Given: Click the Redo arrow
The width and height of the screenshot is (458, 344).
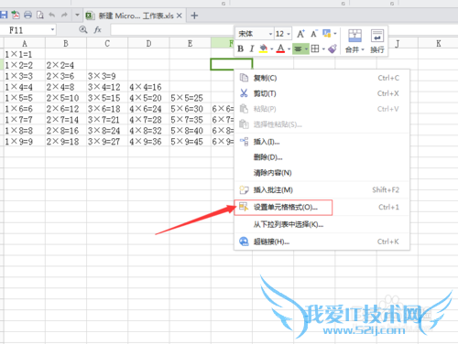Looking at the screenshot, I should pos(64,15).
